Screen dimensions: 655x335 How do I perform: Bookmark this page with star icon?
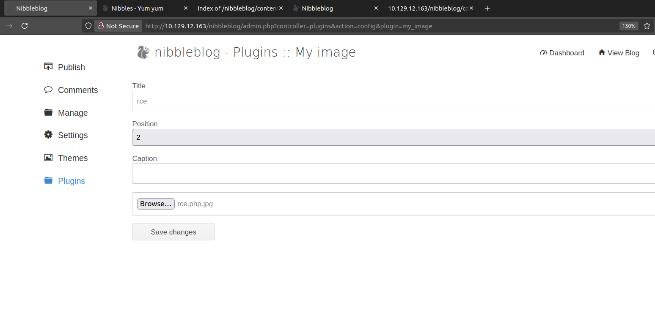pyautogui.click(x=647, y=26)
